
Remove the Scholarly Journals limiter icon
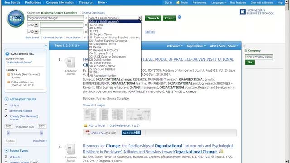(9, 74)
